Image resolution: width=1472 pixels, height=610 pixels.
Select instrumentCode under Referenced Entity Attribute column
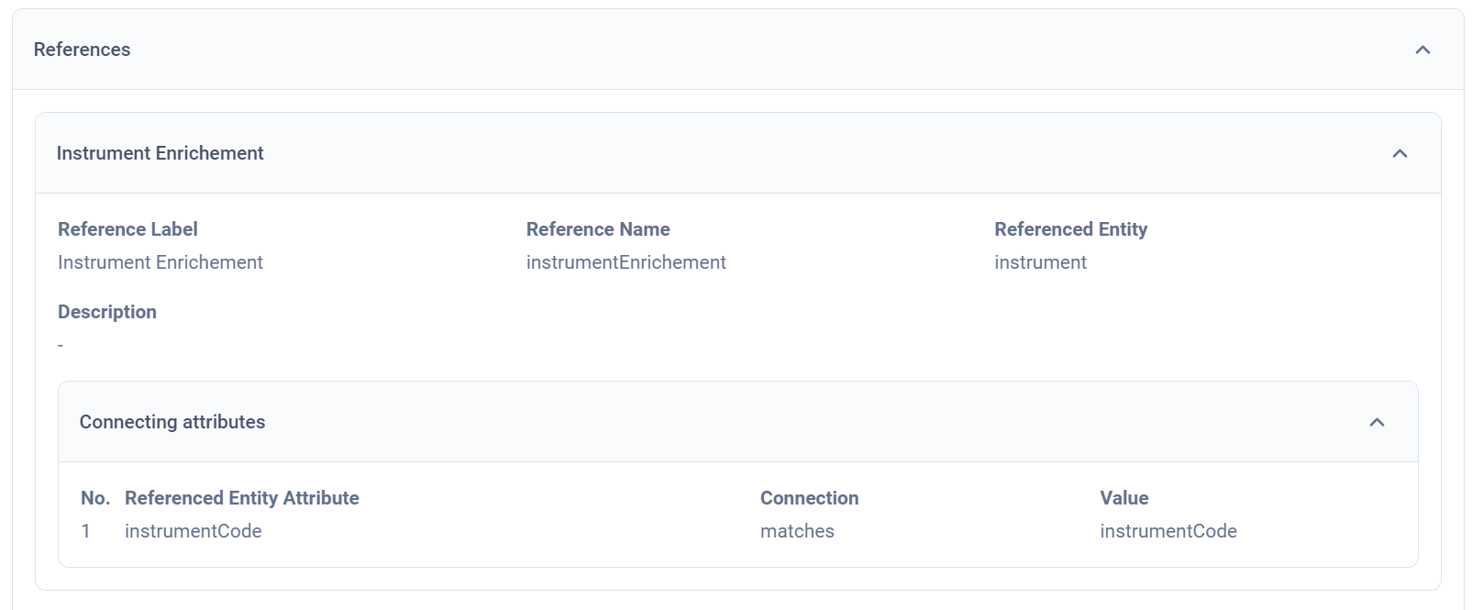193,531
